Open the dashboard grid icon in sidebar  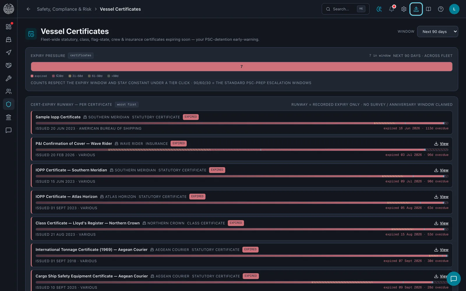click(x=8, y=26)
